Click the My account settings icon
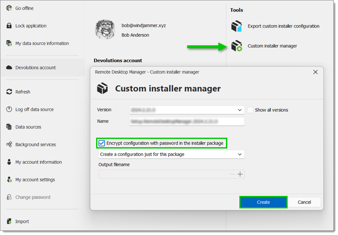This screenshot has height=235, width=338. [x=9, y=179]
